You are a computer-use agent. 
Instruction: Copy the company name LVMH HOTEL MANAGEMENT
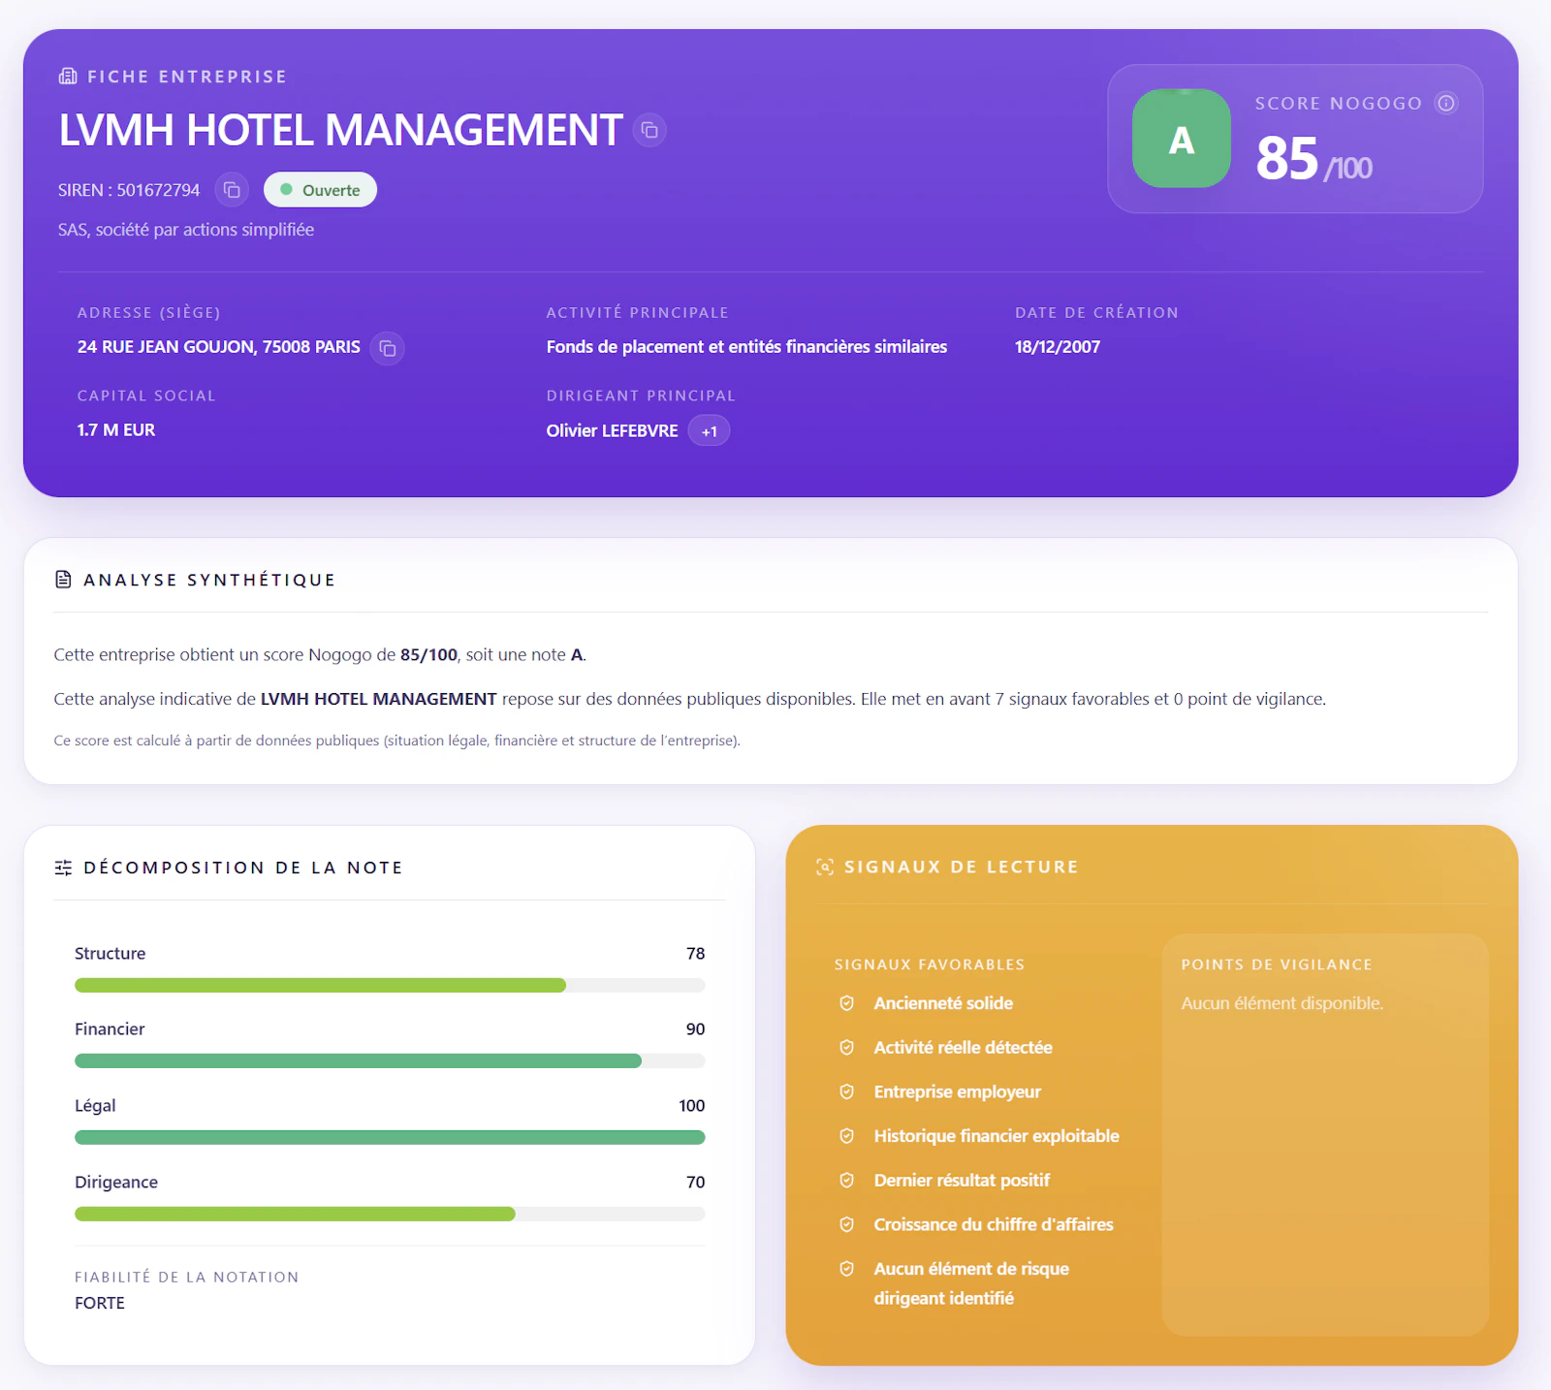(x=649, y=130)
